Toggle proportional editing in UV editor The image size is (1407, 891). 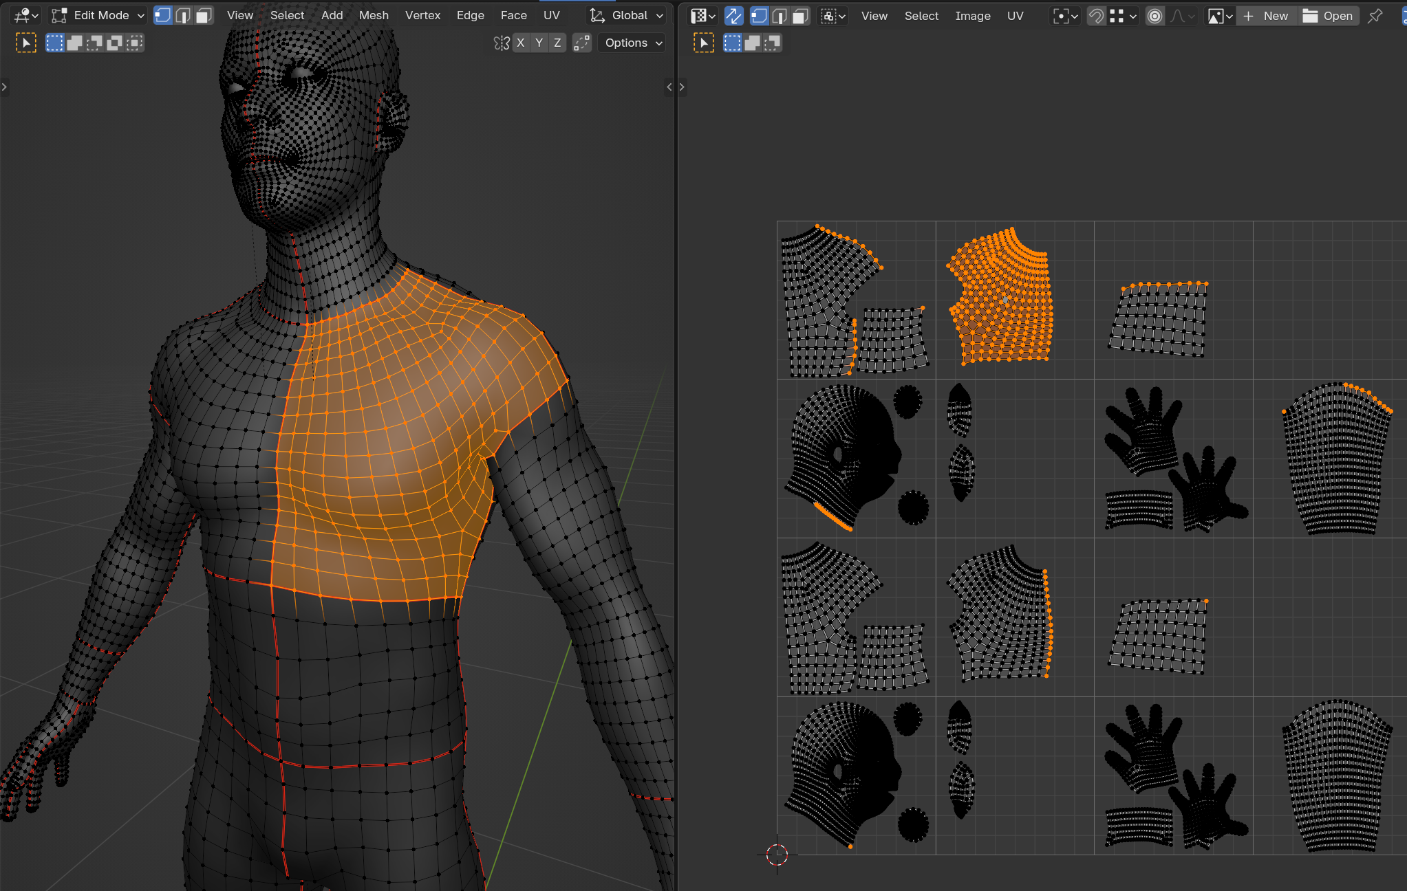pos(1155,16)
